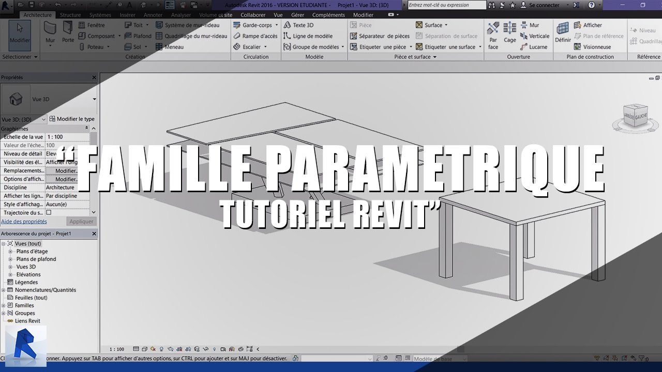This screenshot has width=662, height=372.
Task: Open the Vue ribbon tab
Action: point(278,15)
